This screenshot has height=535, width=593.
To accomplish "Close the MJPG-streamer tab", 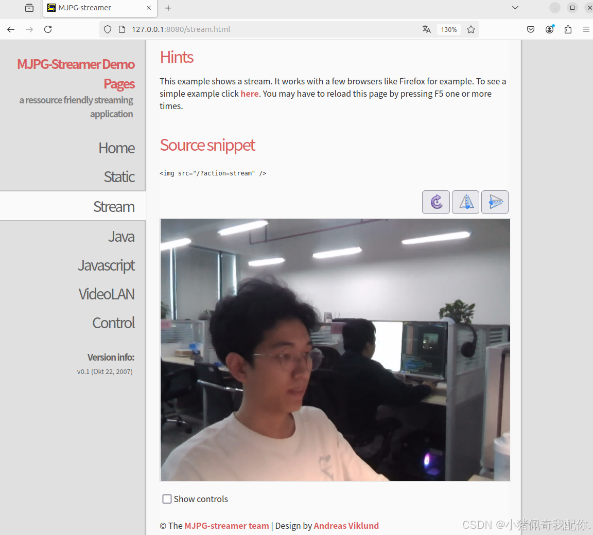I will coord(149,8).
